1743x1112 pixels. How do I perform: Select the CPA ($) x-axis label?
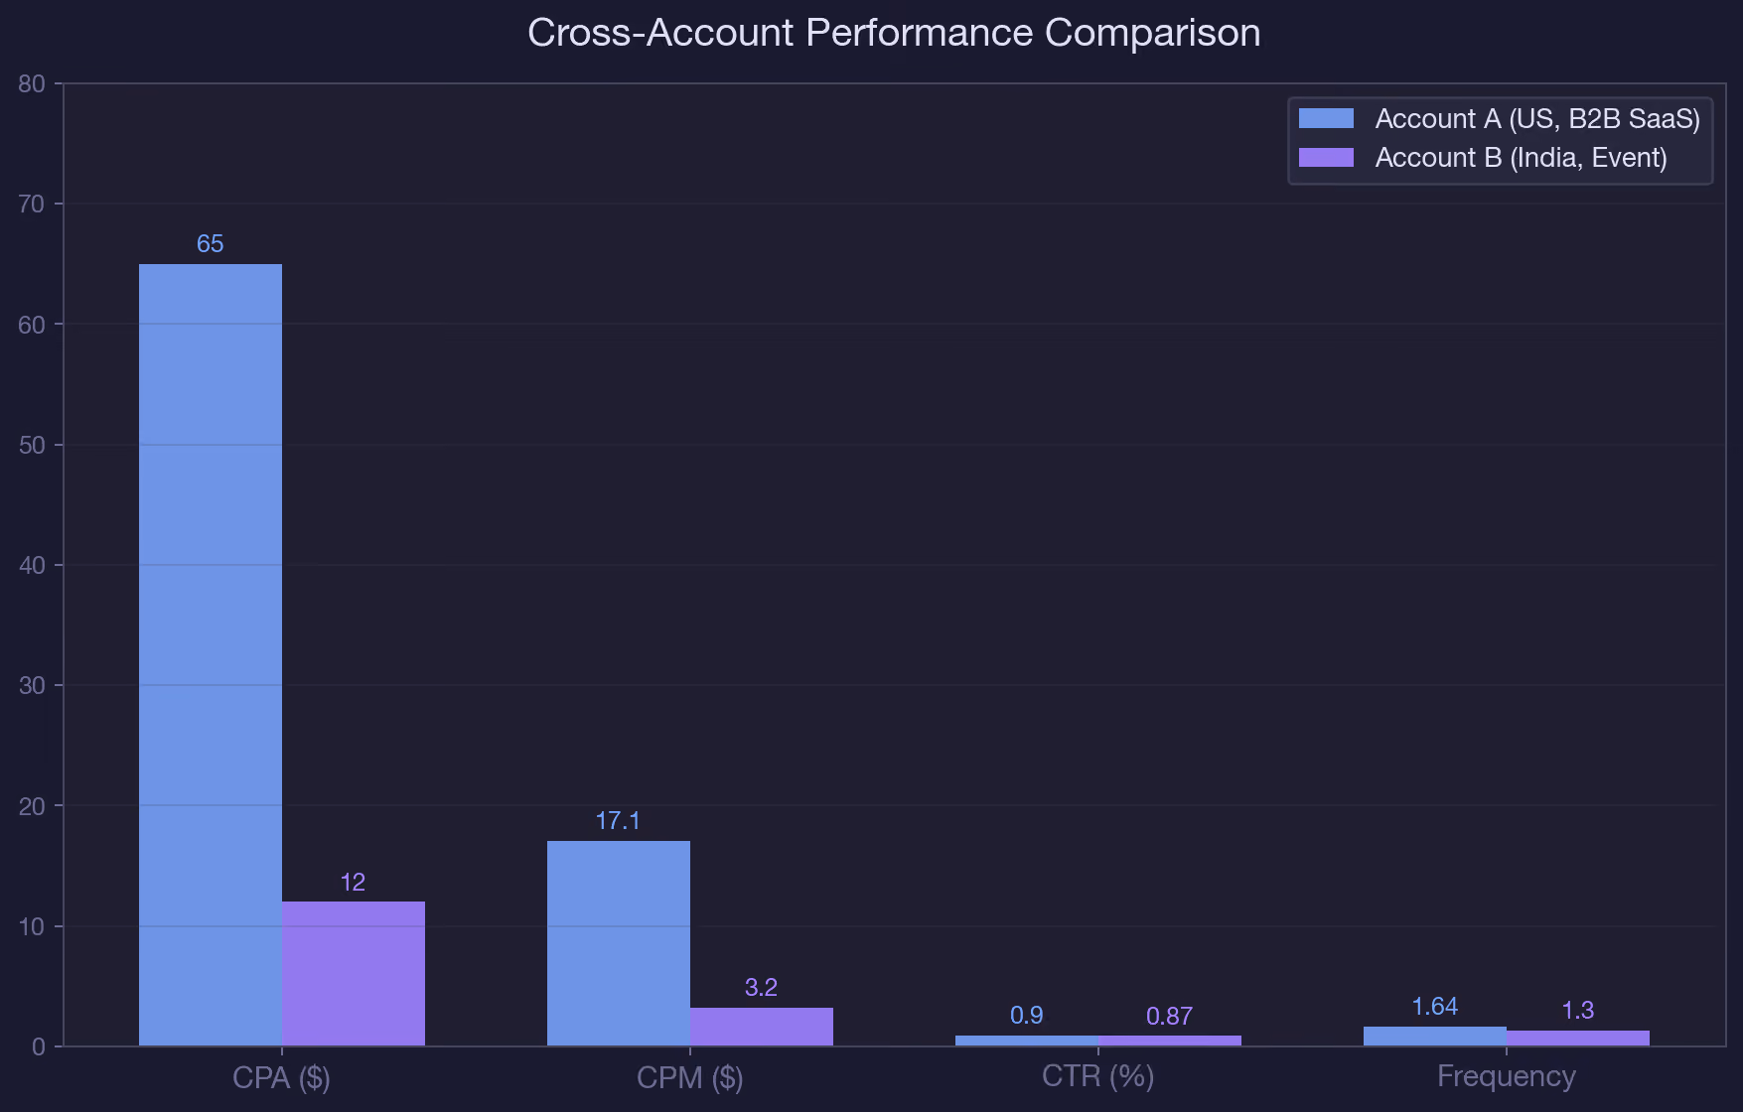[282, 1077]
